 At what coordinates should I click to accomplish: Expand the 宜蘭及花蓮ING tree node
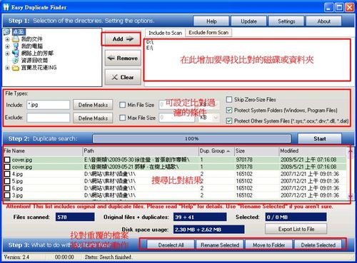coord(7,68)
